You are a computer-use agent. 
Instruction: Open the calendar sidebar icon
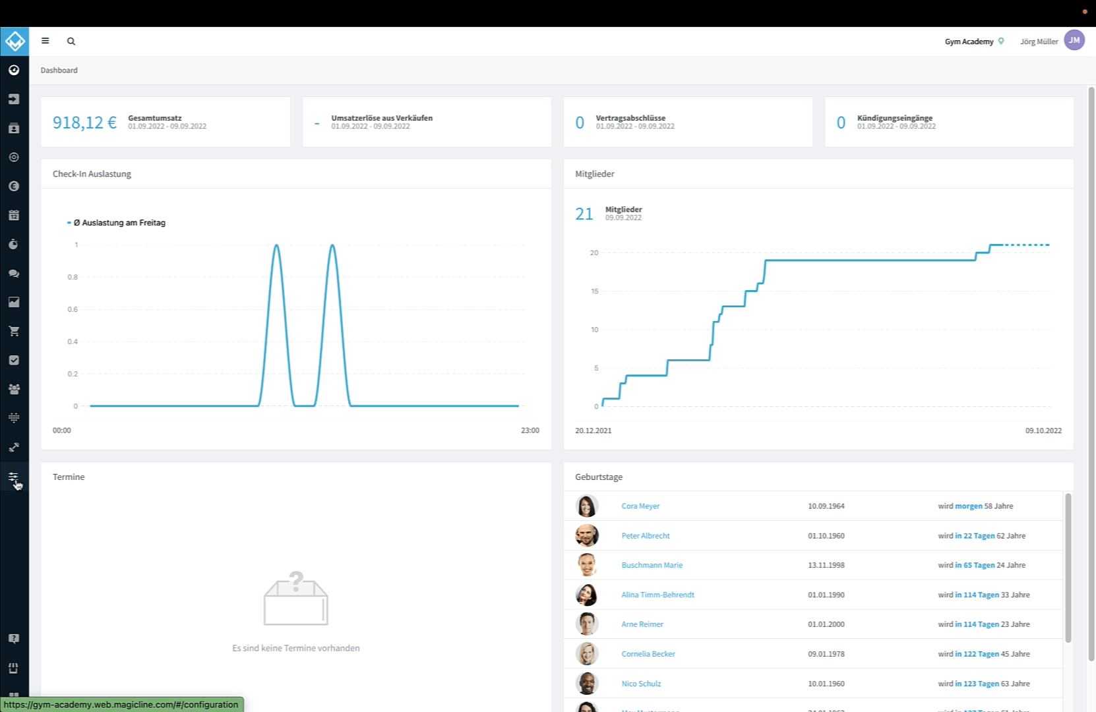(x=14, y=215)
